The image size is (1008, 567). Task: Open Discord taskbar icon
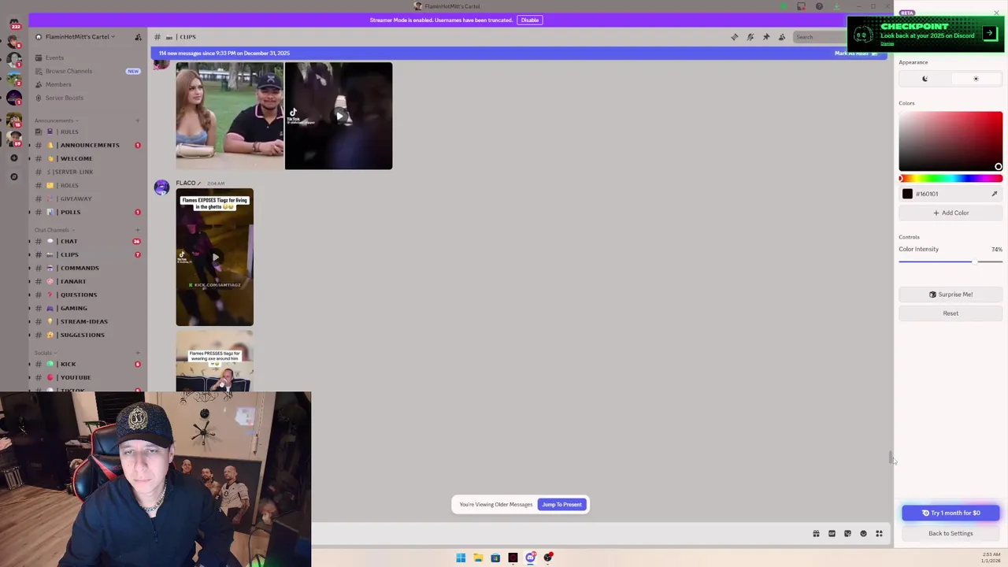coord(531,558)
